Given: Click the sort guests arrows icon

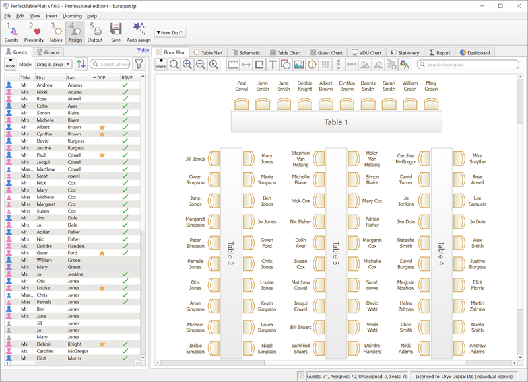Looking at the screenshot, I should point(81,64).
